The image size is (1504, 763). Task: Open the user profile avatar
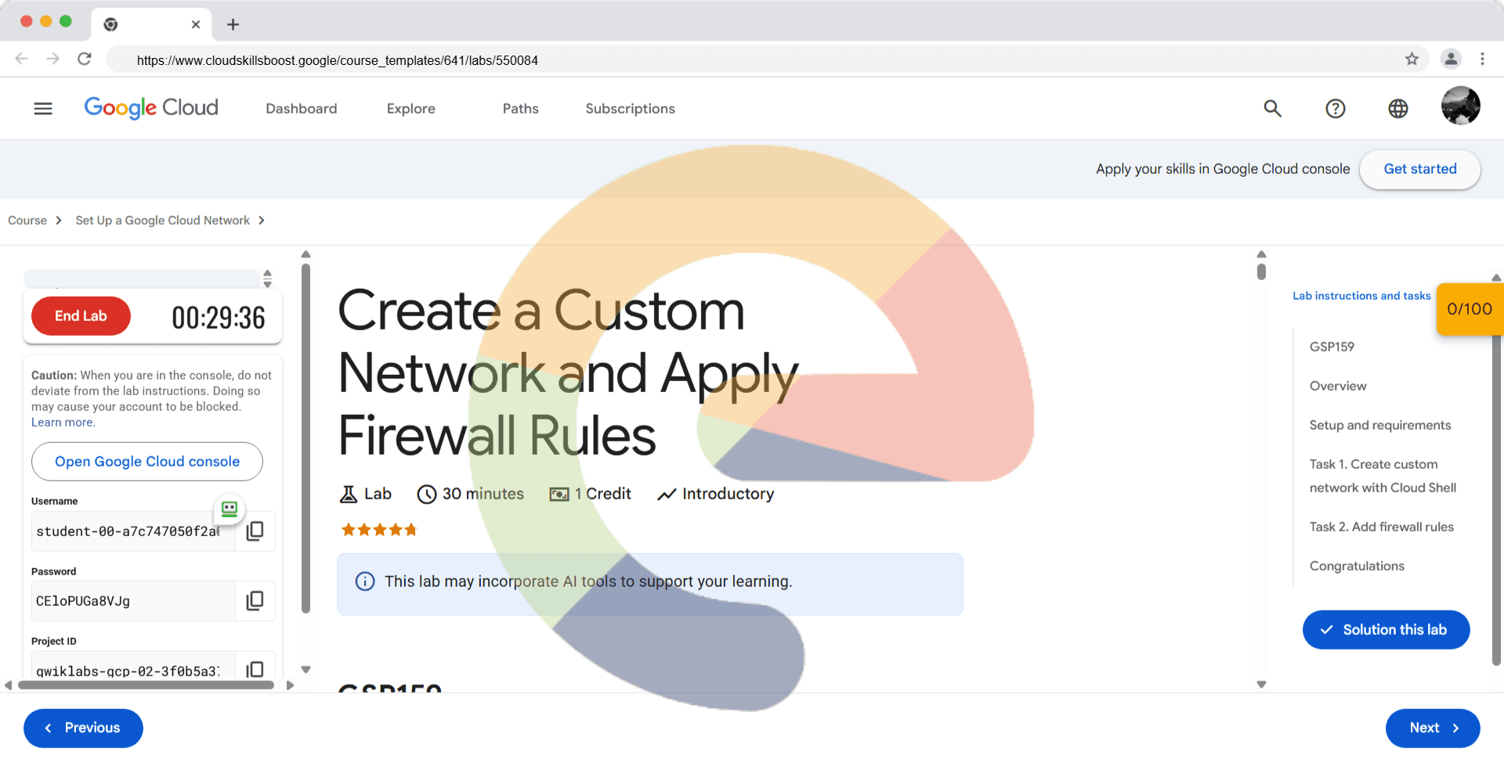(1460, 106)
